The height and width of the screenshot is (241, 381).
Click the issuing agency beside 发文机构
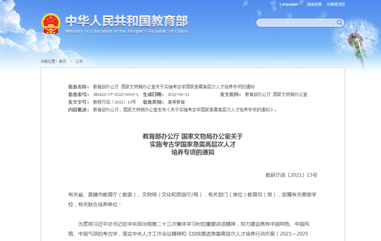coord(276,95)
